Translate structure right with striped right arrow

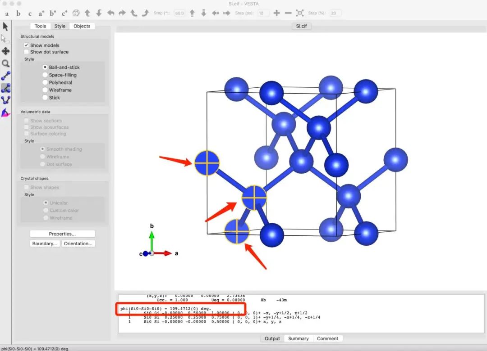[227, 13]
